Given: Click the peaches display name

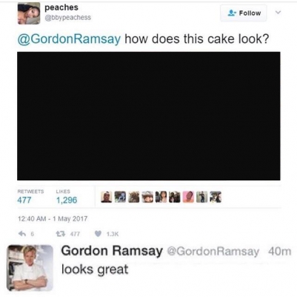Looking at the screenshot, I should (x=61, y=7).
